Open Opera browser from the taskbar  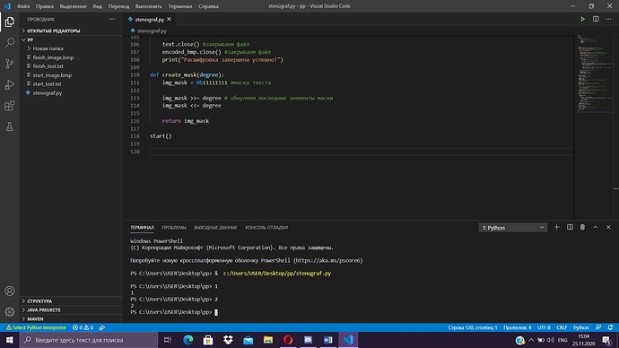(288, 340)
